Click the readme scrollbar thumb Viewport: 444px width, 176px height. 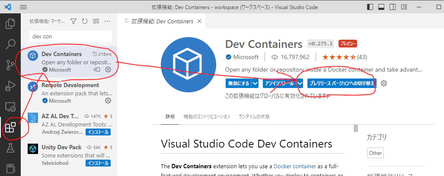point(356,128)
